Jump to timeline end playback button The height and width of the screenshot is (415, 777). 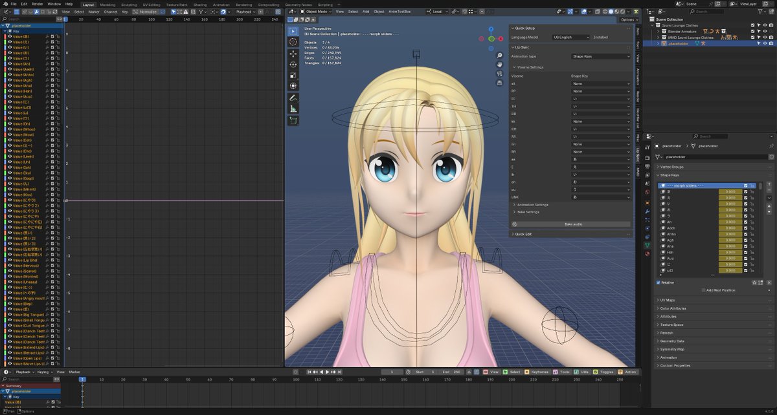click(339, 372)
